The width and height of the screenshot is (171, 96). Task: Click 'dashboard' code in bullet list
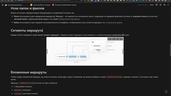(x=18, y=90)
